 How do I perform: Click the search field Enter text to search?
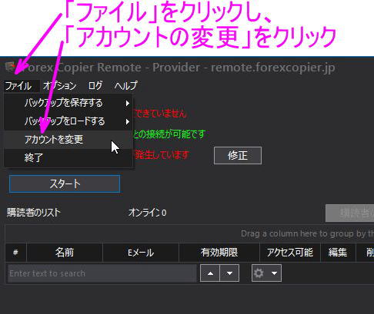pos(102,273)
